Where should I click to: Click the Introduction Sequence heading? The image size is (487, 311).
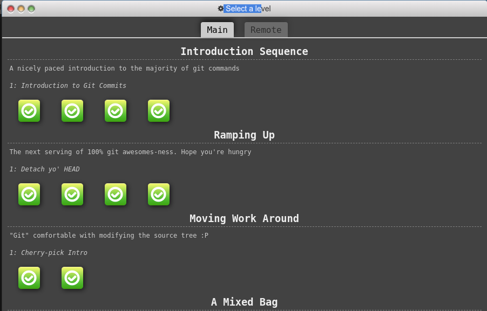(245, 51)
